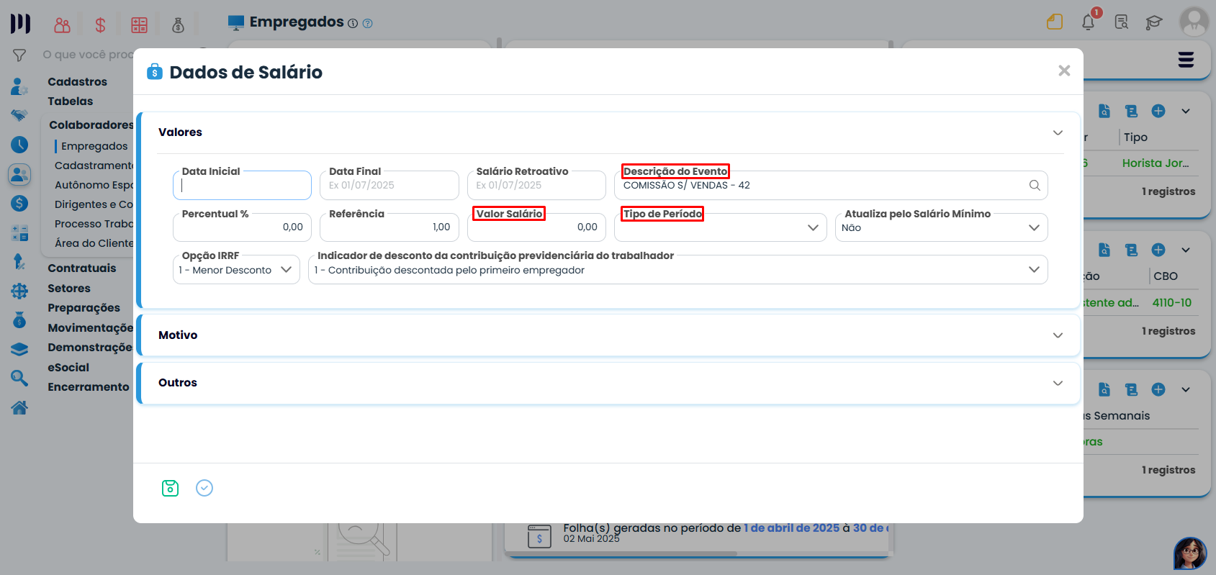Image resolution: width=1216 pixels, height=575 pixels.
Task: Click the 4110-10 CBO value
Action: (x=1172, y=303)
